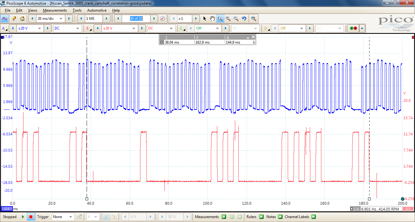Viewport: 415px width, 222px height.
Task: Open the home/setup icon in toolbar
Action: pos(22,19)
